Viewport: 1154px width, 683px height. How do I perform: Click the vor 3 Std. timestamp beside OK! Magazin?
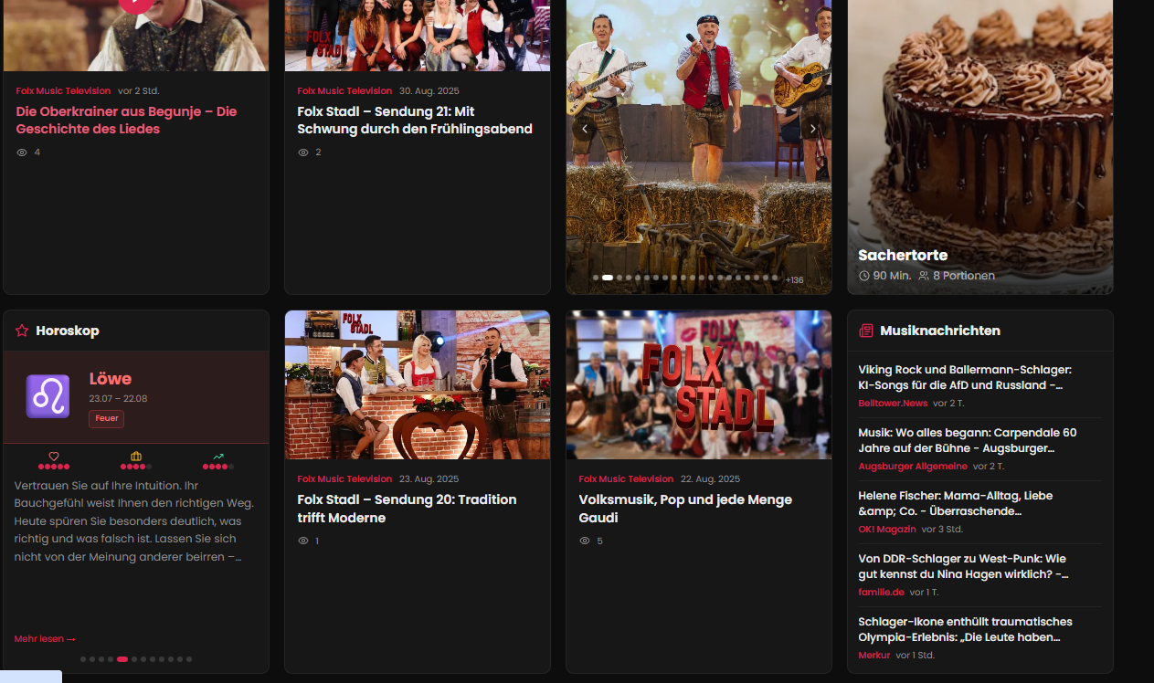(x=942, y=530)
